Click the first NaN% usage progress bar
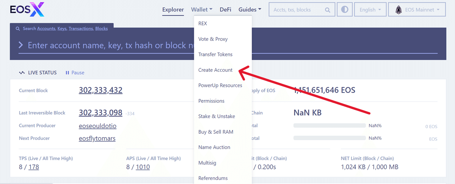Image resolution: width=455 pixels, height=184 pixels. [330, 125]
